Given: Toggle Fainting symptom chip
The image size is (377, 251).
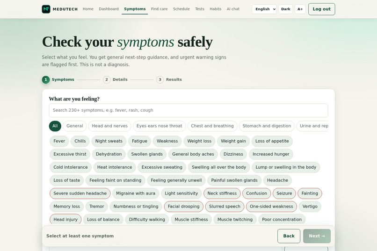Looking at the screenshot, I should (310, 194).
